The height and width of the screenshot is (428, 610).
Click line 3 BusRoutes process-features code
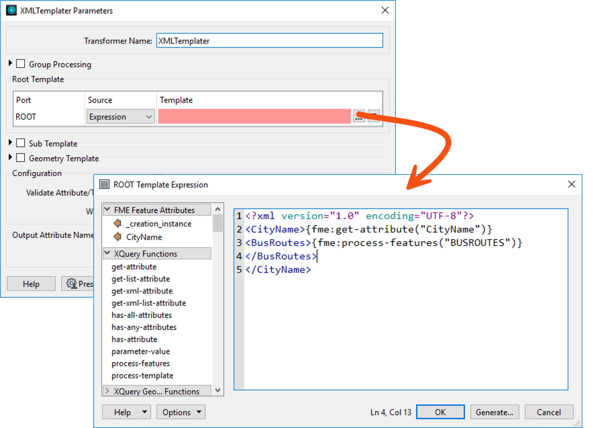(x=384, y=243)
